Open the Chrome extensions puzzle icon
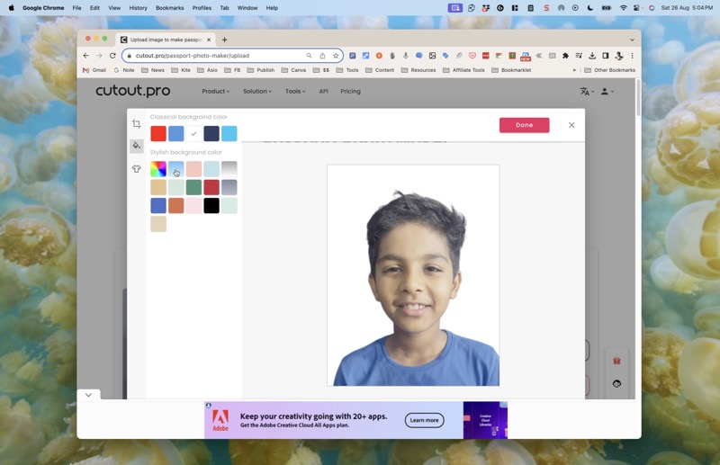720x465 pixels. click(x=565, y=56)
